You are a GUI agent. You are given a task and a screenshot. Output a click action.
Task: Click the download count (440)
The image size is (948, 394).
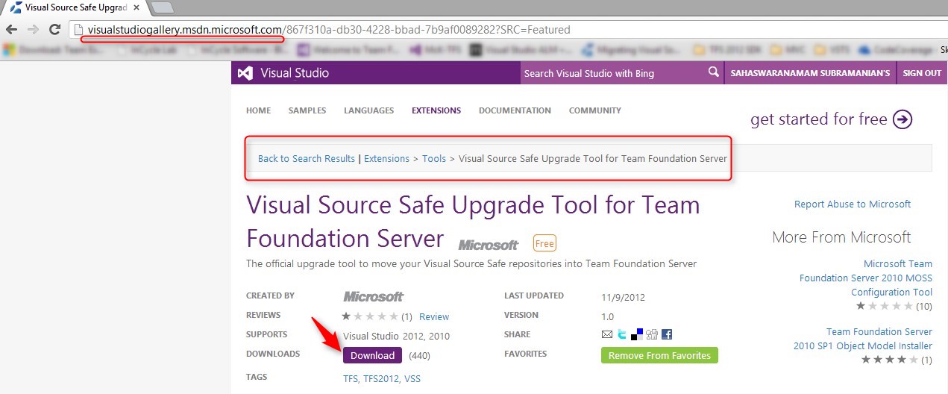coord(420,355)
